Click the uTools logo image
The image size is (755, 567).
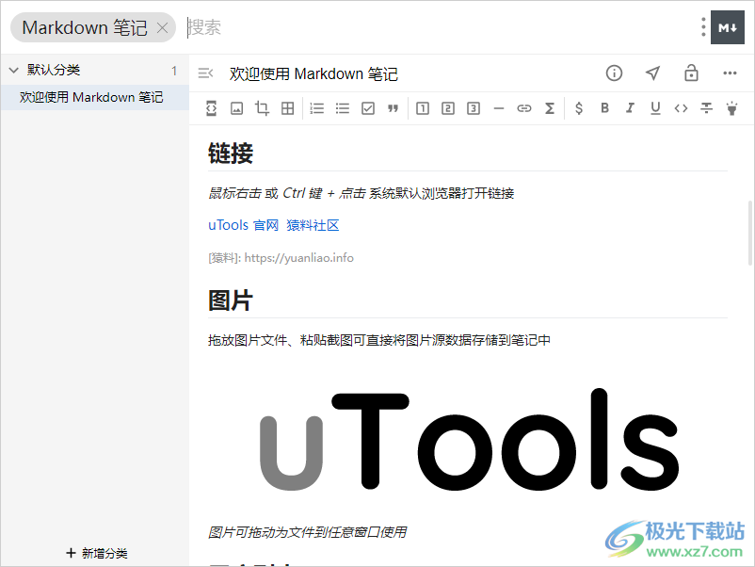click(469, 439)
